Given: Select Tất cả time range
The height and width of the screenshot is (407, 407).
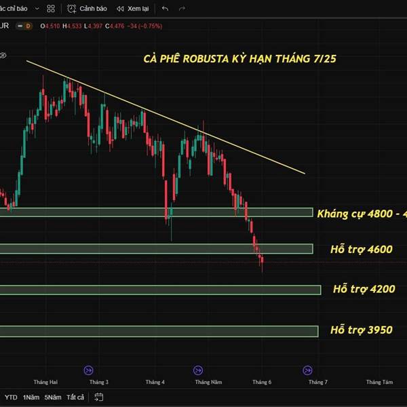Looking at the screenshot, I should [x=75, y=397].
